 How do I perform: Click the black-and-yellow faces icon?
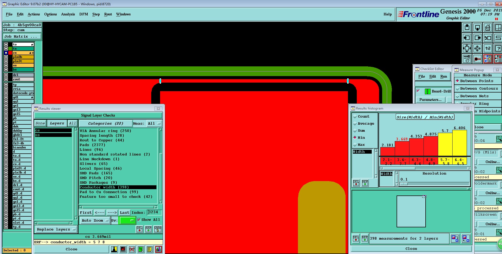coord(114,249)
